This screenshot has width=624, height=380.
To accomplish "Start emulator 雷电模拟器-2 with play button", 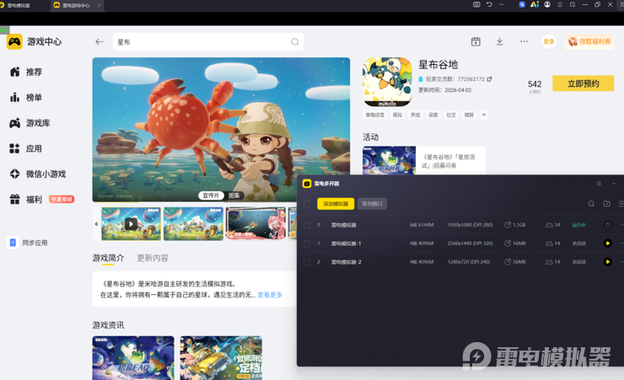I will tap(607, 261).
